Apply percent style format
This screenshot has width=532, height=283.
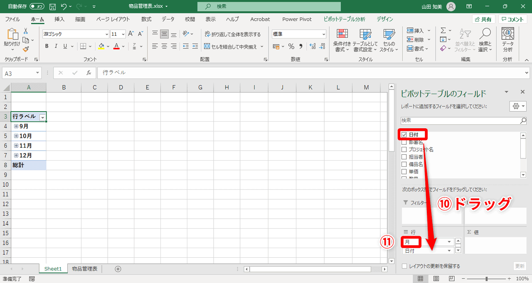(x=291, y=46)
